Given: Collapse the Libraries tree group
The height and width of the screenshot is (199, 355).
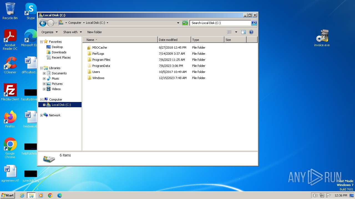Looking at the screenshot, I should (x=42, y=68).
